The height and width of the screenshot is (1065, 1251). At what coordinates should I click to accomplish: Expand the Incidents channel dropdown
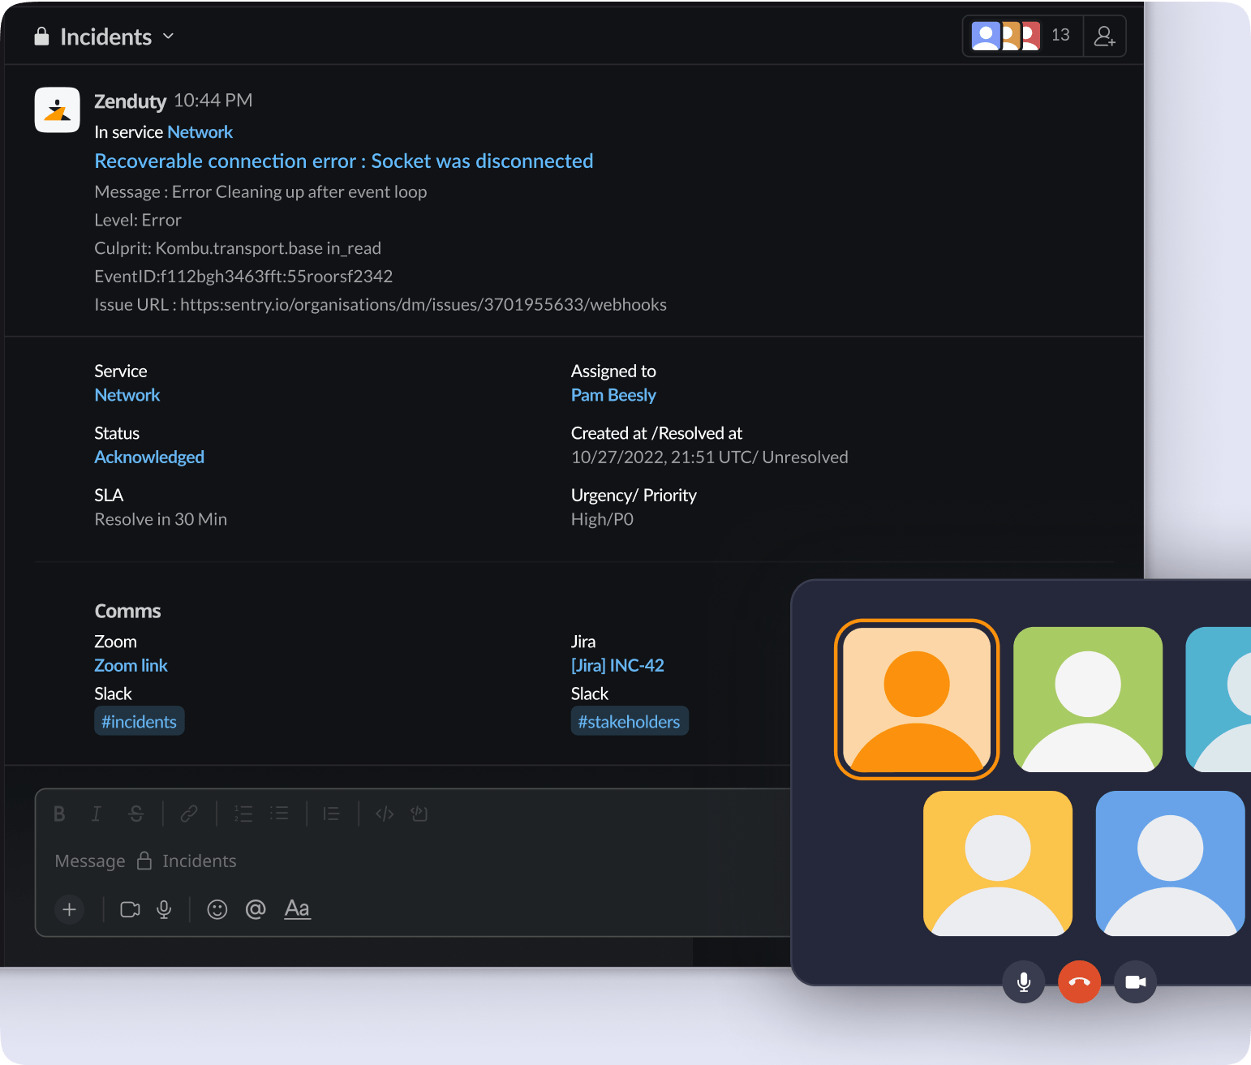point(168,37)
